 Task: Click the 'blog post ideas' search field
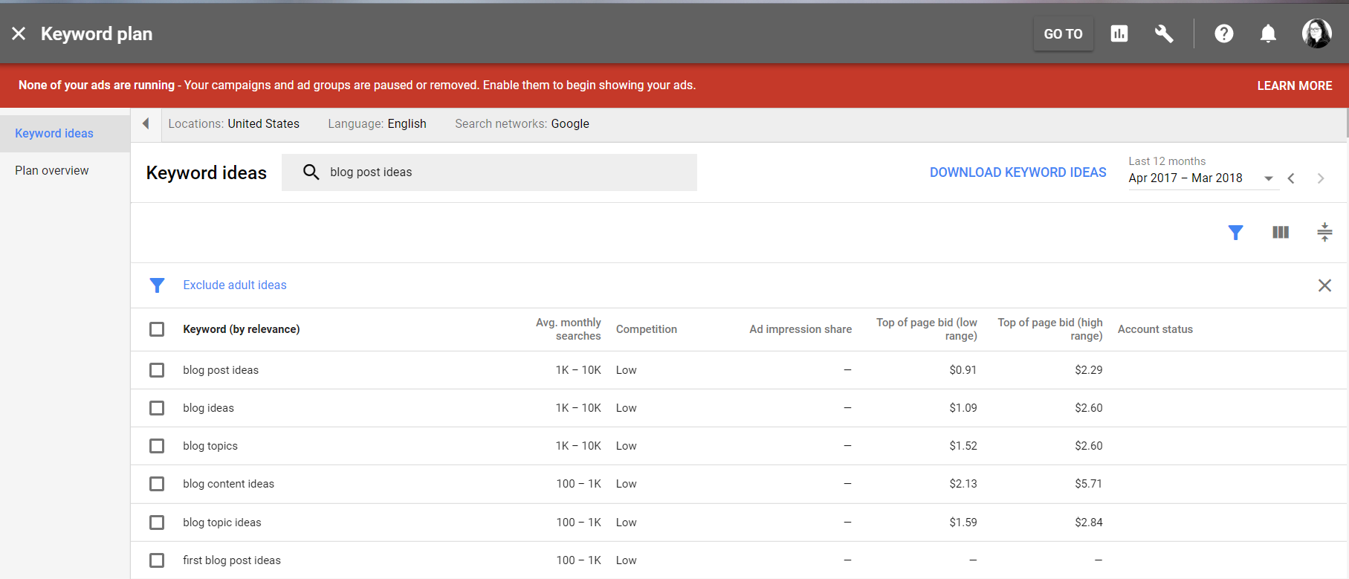[x=489, y=172]
